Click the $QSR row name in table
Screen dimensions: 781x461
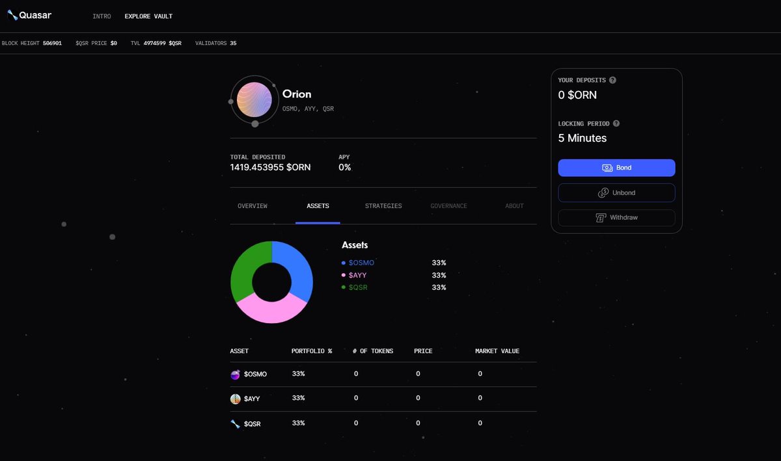click(x=253, y=424)
